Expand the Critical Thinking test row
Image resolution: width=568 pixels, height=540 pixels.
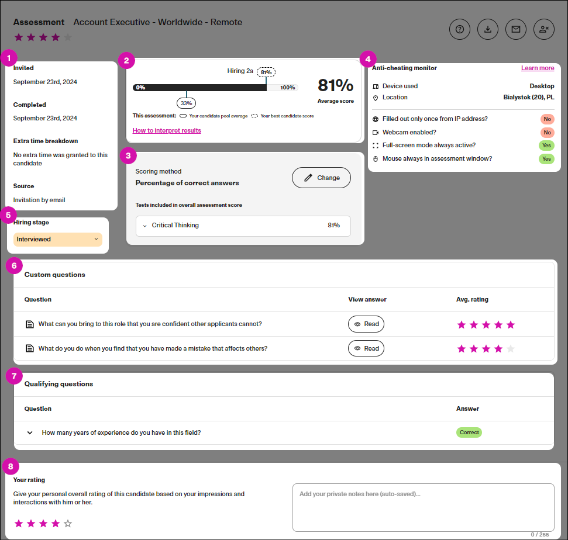144,226
